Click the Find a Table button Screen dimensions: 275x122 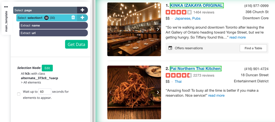pos(253,48)
